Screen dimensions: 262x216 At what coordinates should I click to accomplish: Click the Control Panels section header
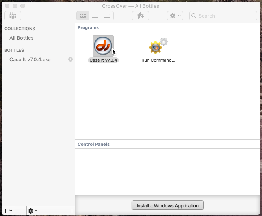(94, 144)
